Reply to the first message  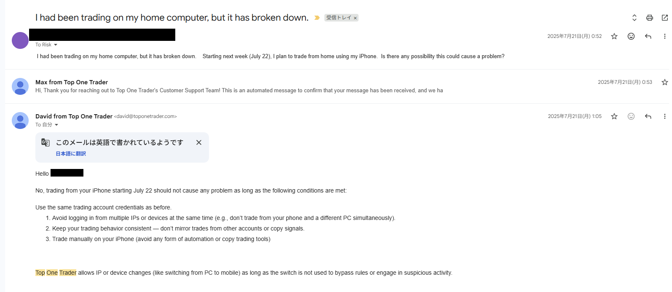tap(648, 36)
